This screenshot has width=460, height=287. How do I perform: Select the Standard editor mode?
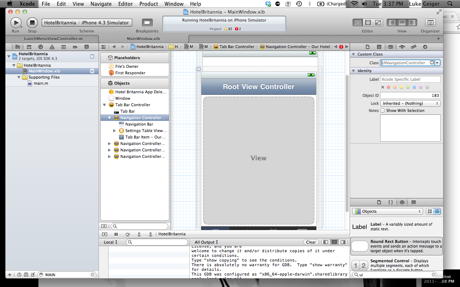coord(358,23)
